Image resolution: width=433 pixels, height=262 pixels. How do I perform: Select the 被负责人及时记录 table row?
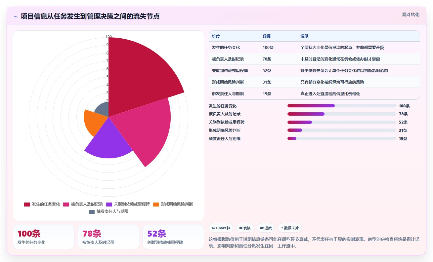click(314, 59)
